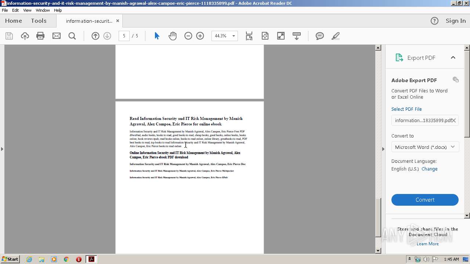Switch to the Home tab

point(14,21)
